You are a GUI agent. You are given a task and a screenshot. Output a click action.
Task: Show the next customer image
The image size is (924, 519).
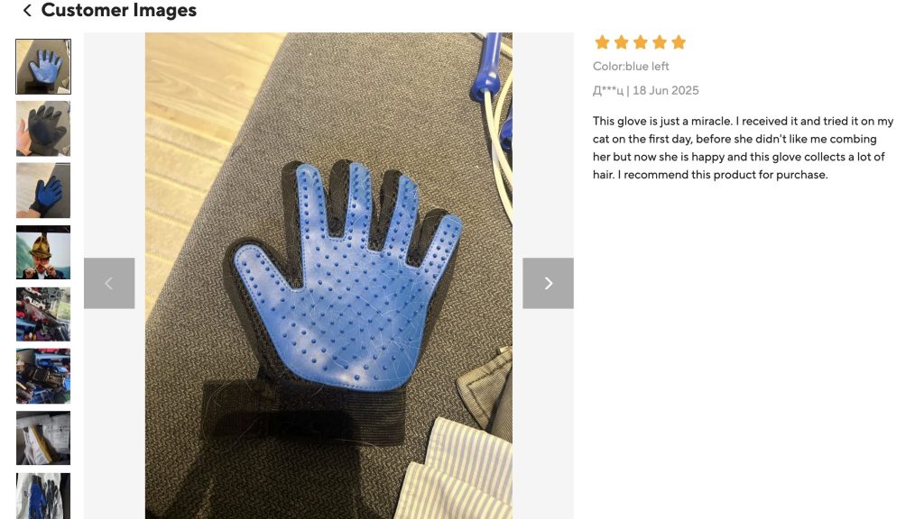(x=548, y=283)
